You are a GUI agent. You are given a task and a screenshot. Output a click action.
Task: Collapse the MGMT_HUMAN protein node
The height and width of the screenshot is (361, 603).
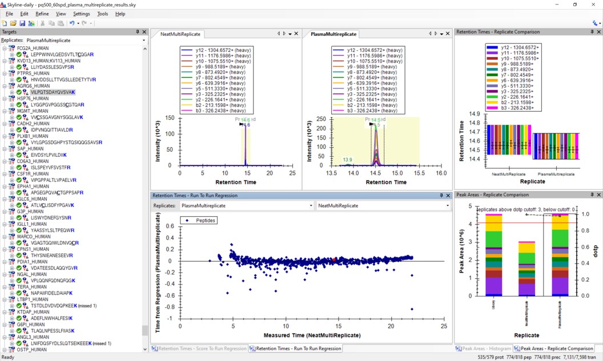click(x=5, y=111)
